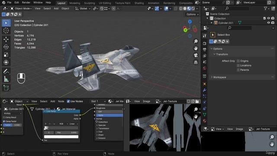Open the Object Data green triangle tab
This screenshot has width=277, height=156.
205,114
